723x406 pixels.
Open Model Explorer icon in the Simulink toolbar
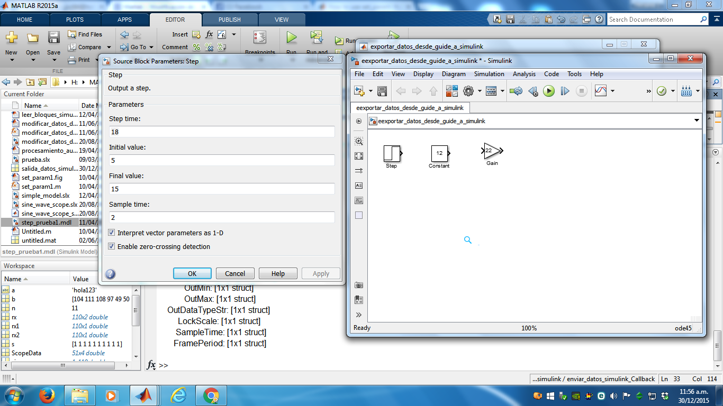pos(491,91)
